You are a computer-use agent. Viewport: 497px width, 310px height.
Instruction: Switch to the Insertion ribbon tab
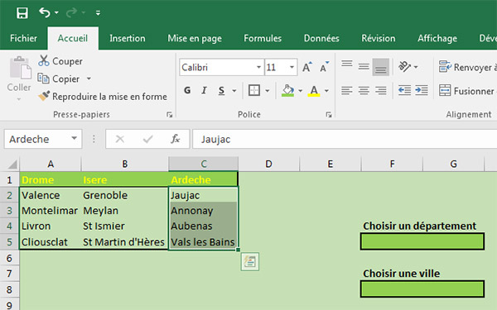click(127, 38)
